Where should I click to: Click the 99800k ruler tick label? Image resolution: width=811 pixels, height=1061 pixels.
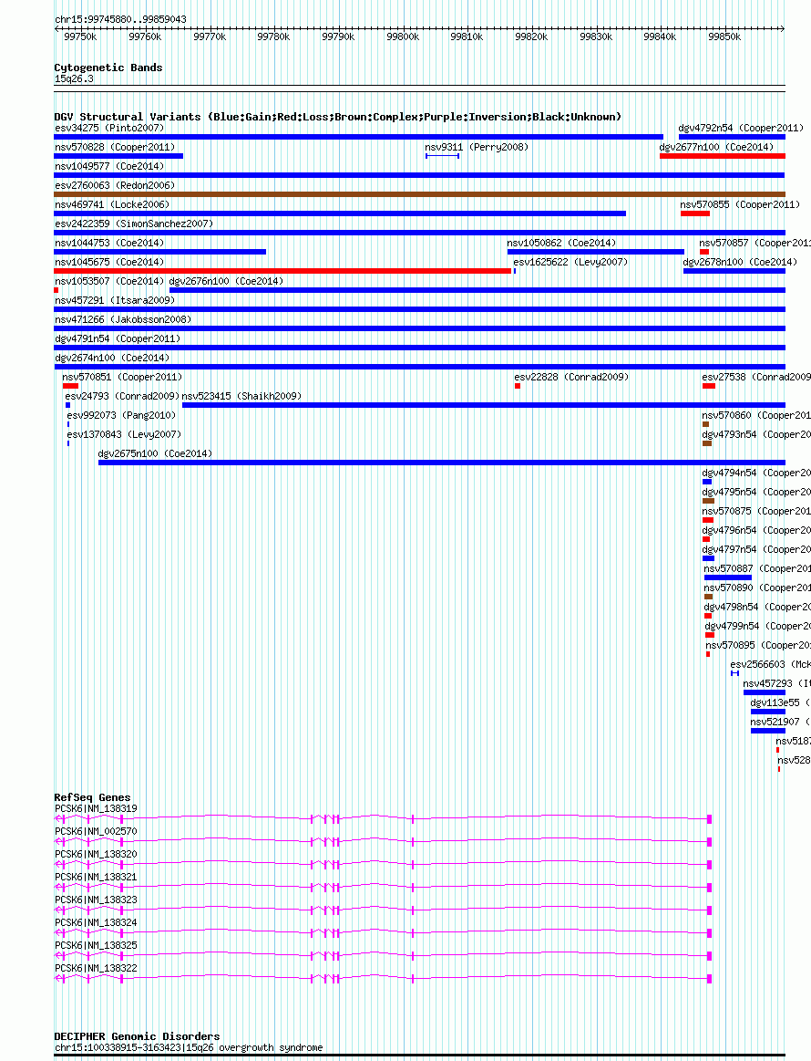click(x=403, y=37)
